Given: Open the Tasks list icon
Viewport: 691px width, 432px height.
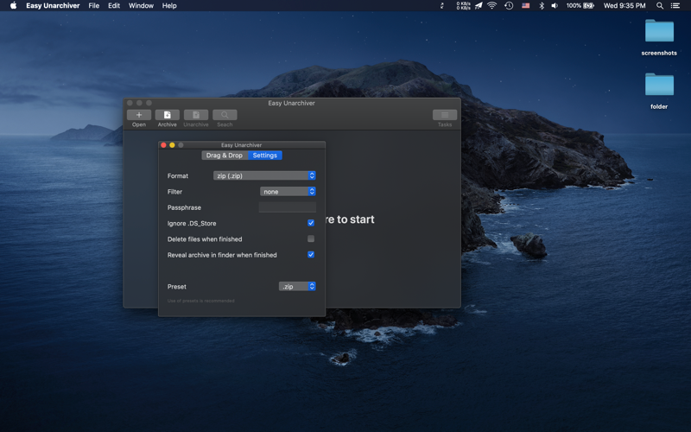Looking at the screenshot, I should pos(445,115).
